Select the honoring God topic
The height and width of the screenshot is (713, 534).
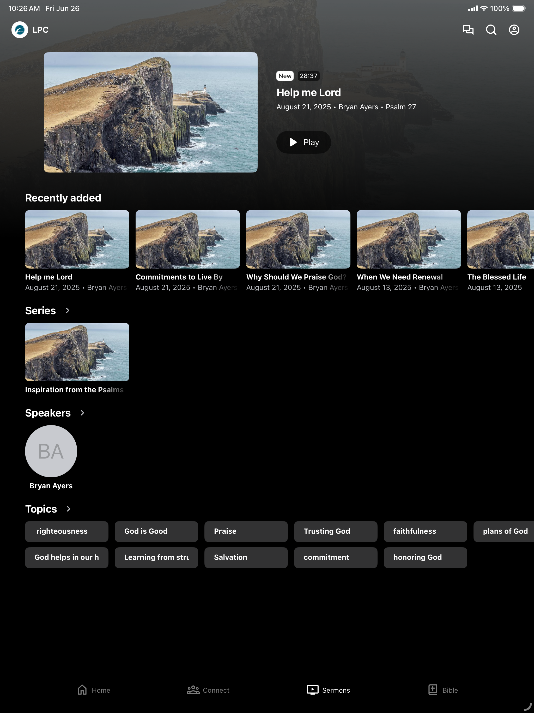tap(425, 557)
